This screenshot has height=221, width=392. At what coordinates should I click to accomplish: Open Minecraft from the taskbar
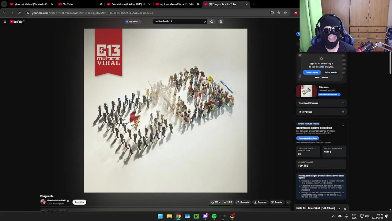(x=196, y=216)
